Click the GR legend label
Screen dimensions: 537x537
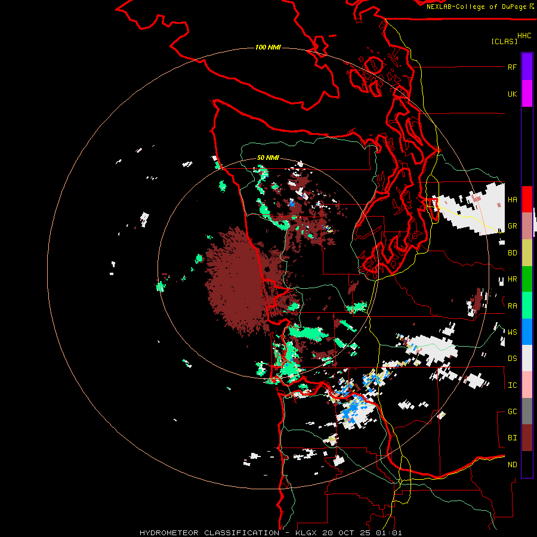tap(512, 226)
